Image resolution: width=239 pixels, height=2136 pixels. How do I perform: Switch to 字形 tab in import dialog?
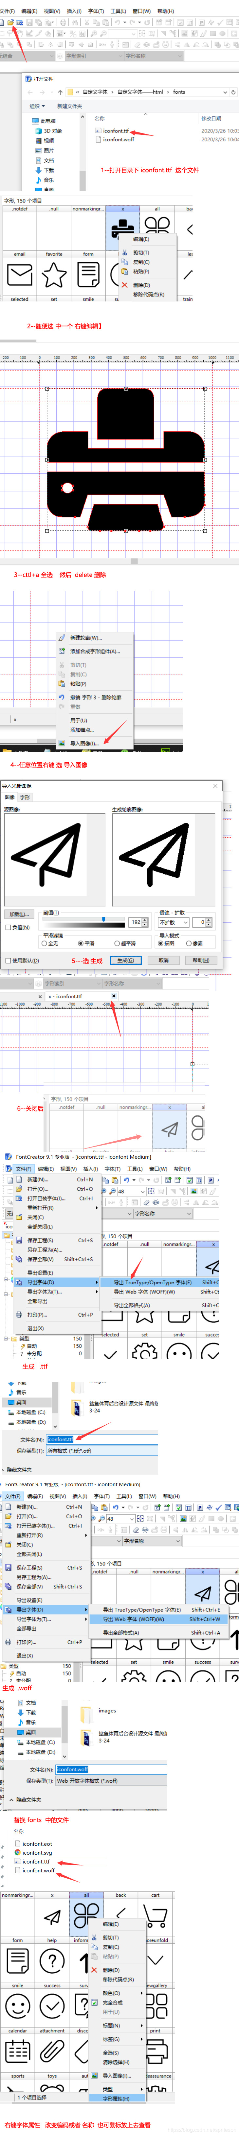click(25, 797)
